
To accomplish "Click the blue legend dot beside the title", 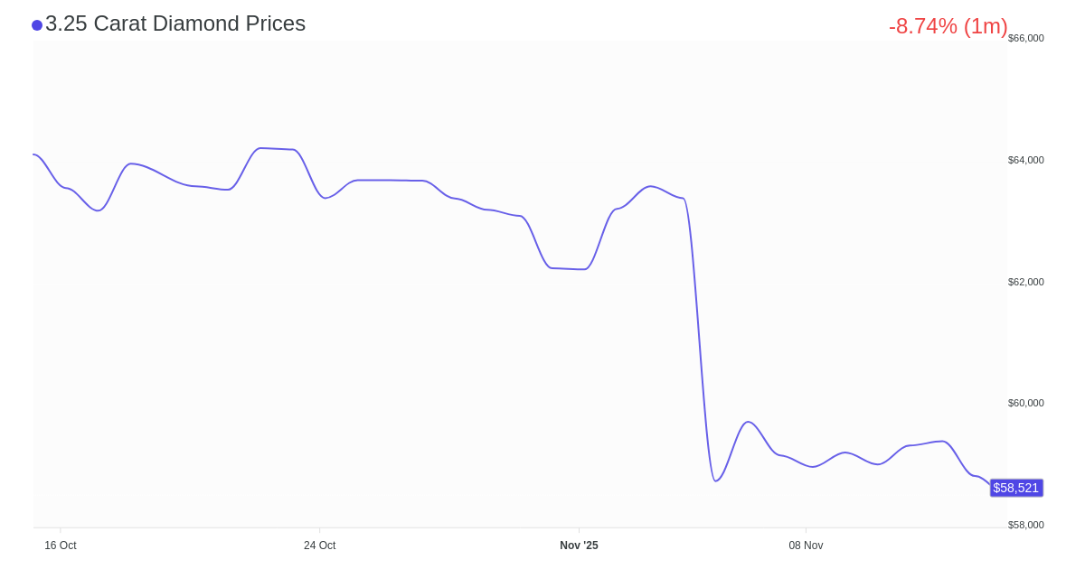I will pyautogui.click(x=37, y=25).
